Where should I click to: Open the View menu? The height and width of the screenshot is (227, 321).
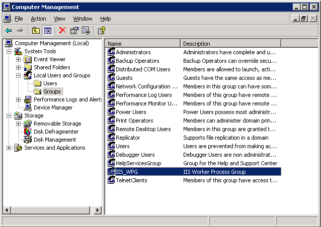click(x=59, y=19)
